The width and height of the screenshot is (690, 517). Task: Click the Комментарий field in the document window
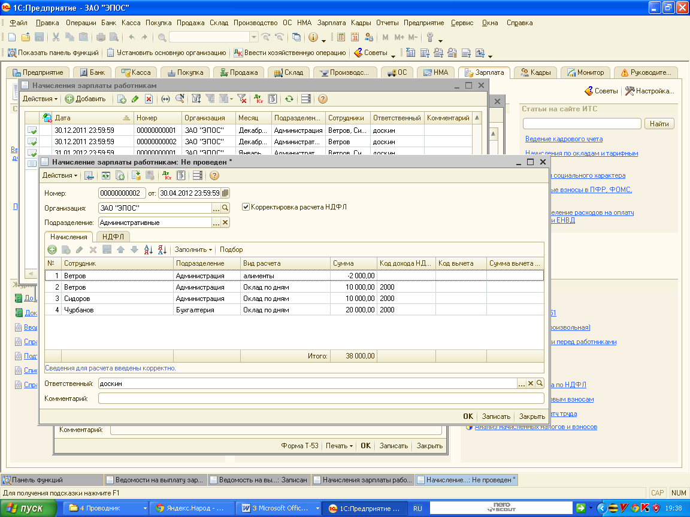point(321,399)
